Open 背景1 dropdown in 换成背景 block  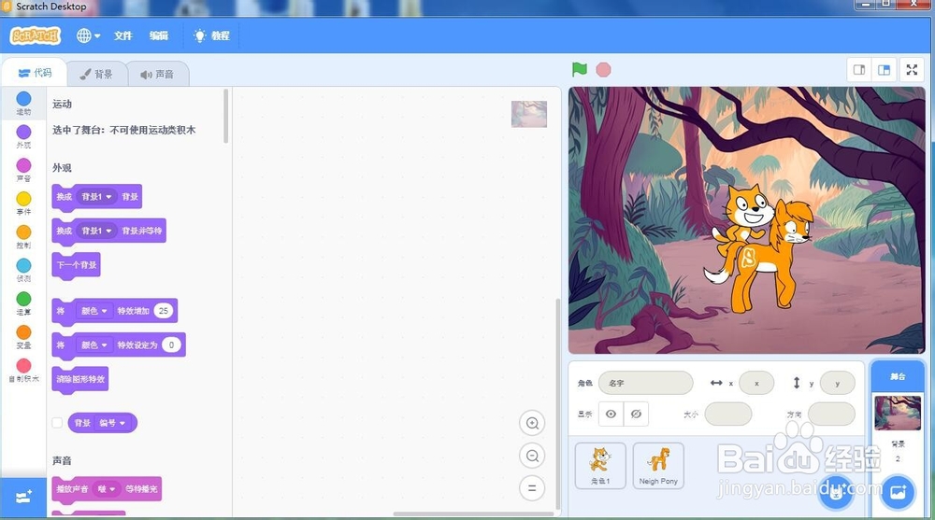[96, 197]
